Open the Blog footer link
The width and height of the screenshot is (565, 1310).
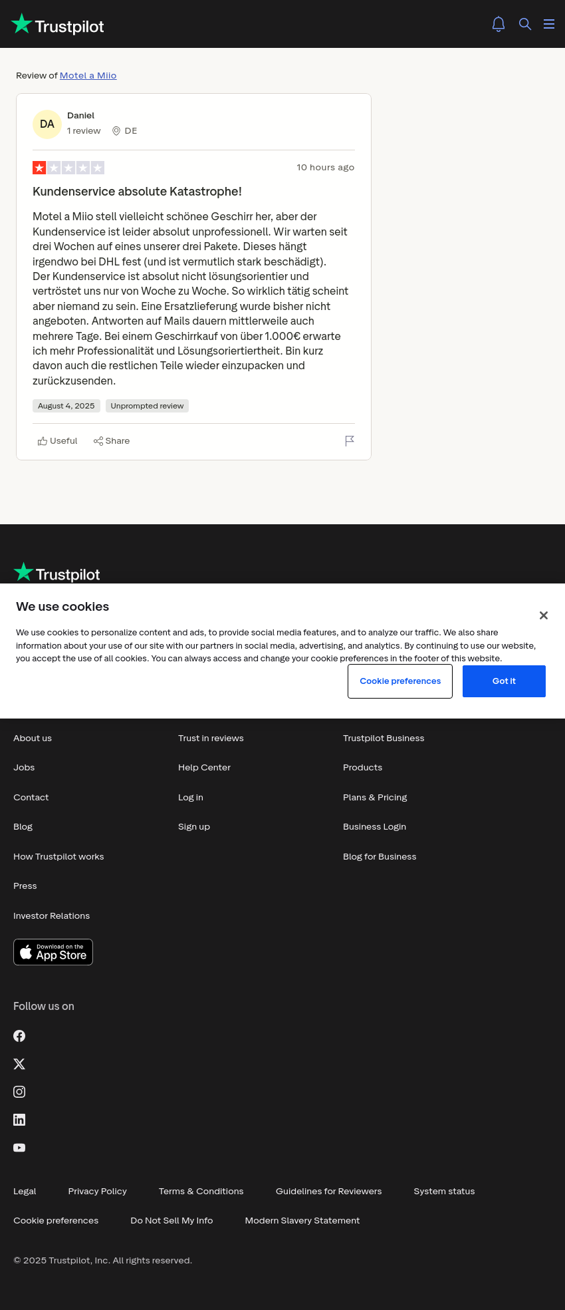23,827
